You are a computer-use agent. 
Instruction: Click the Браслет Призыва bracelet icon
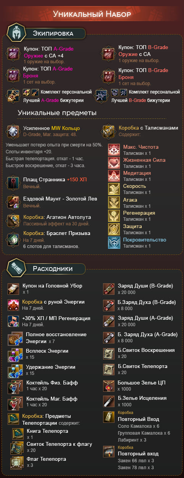13,239
